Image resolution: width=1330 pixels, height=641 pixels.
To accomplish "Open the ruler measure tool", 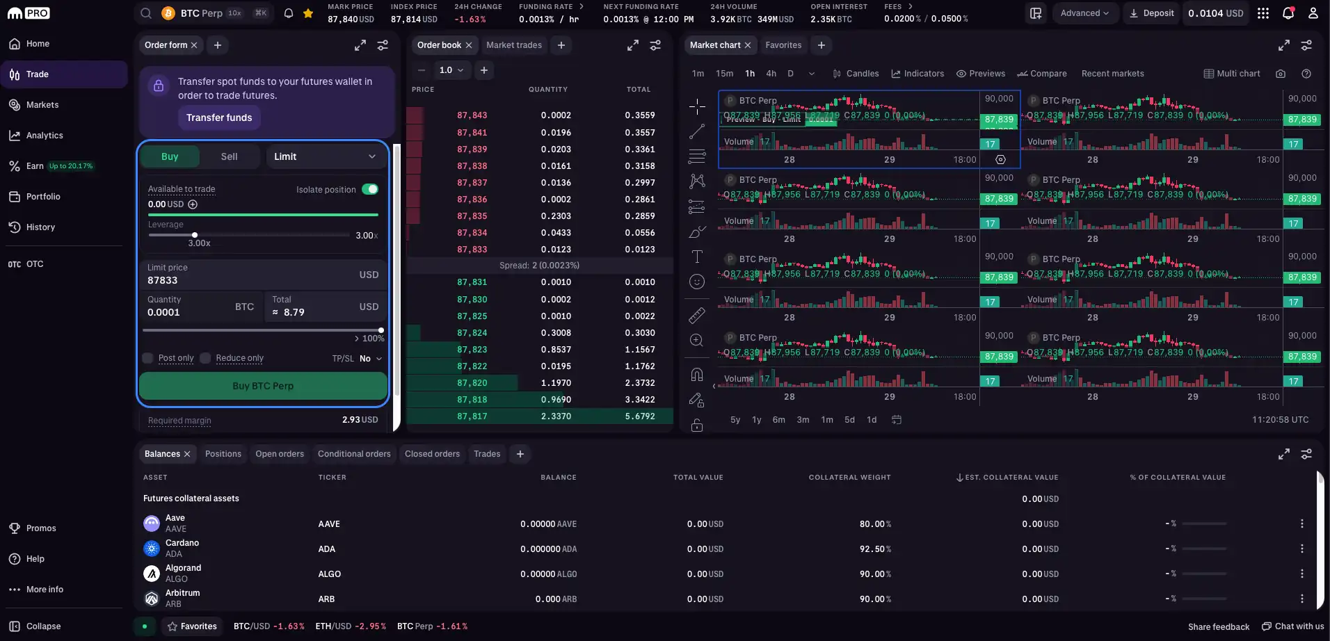I will coord(697,315).
